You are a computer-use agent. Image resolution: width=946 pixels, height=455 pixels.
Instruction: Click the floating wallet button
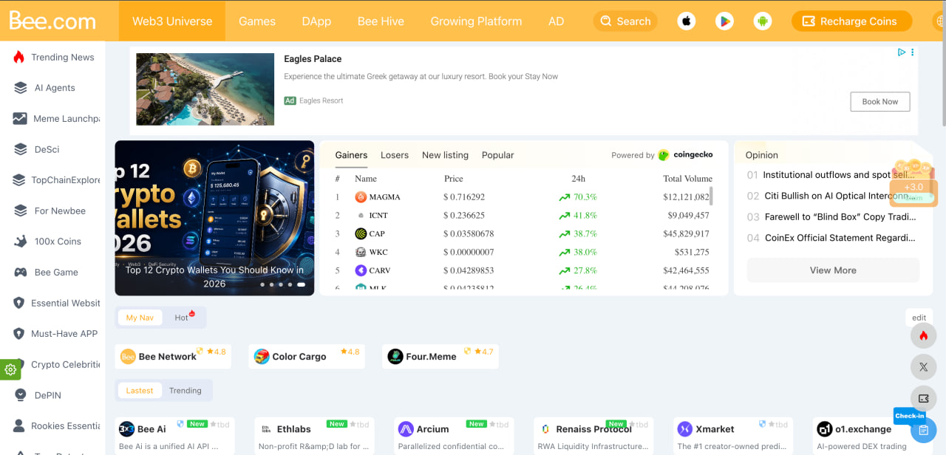pos(923,399)
